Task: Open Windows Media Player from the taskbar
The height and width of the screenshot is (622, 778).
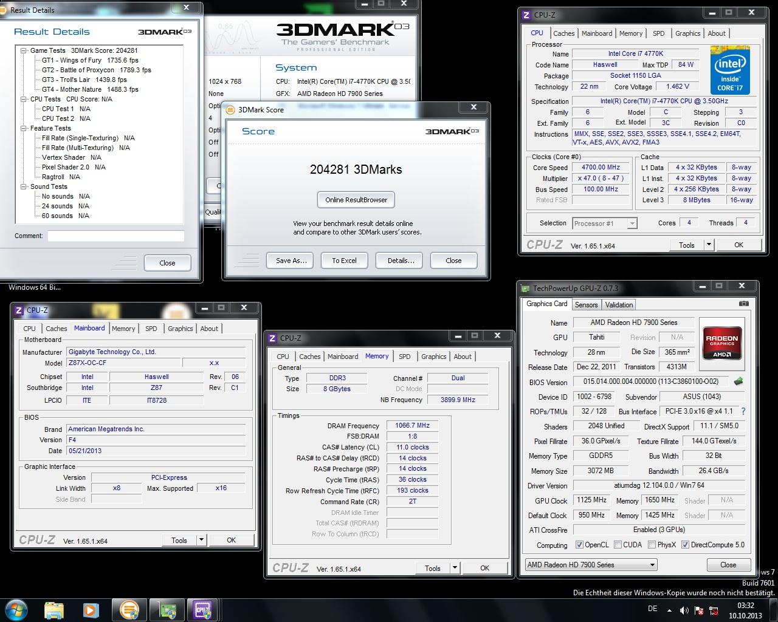Action: (91, 609)
